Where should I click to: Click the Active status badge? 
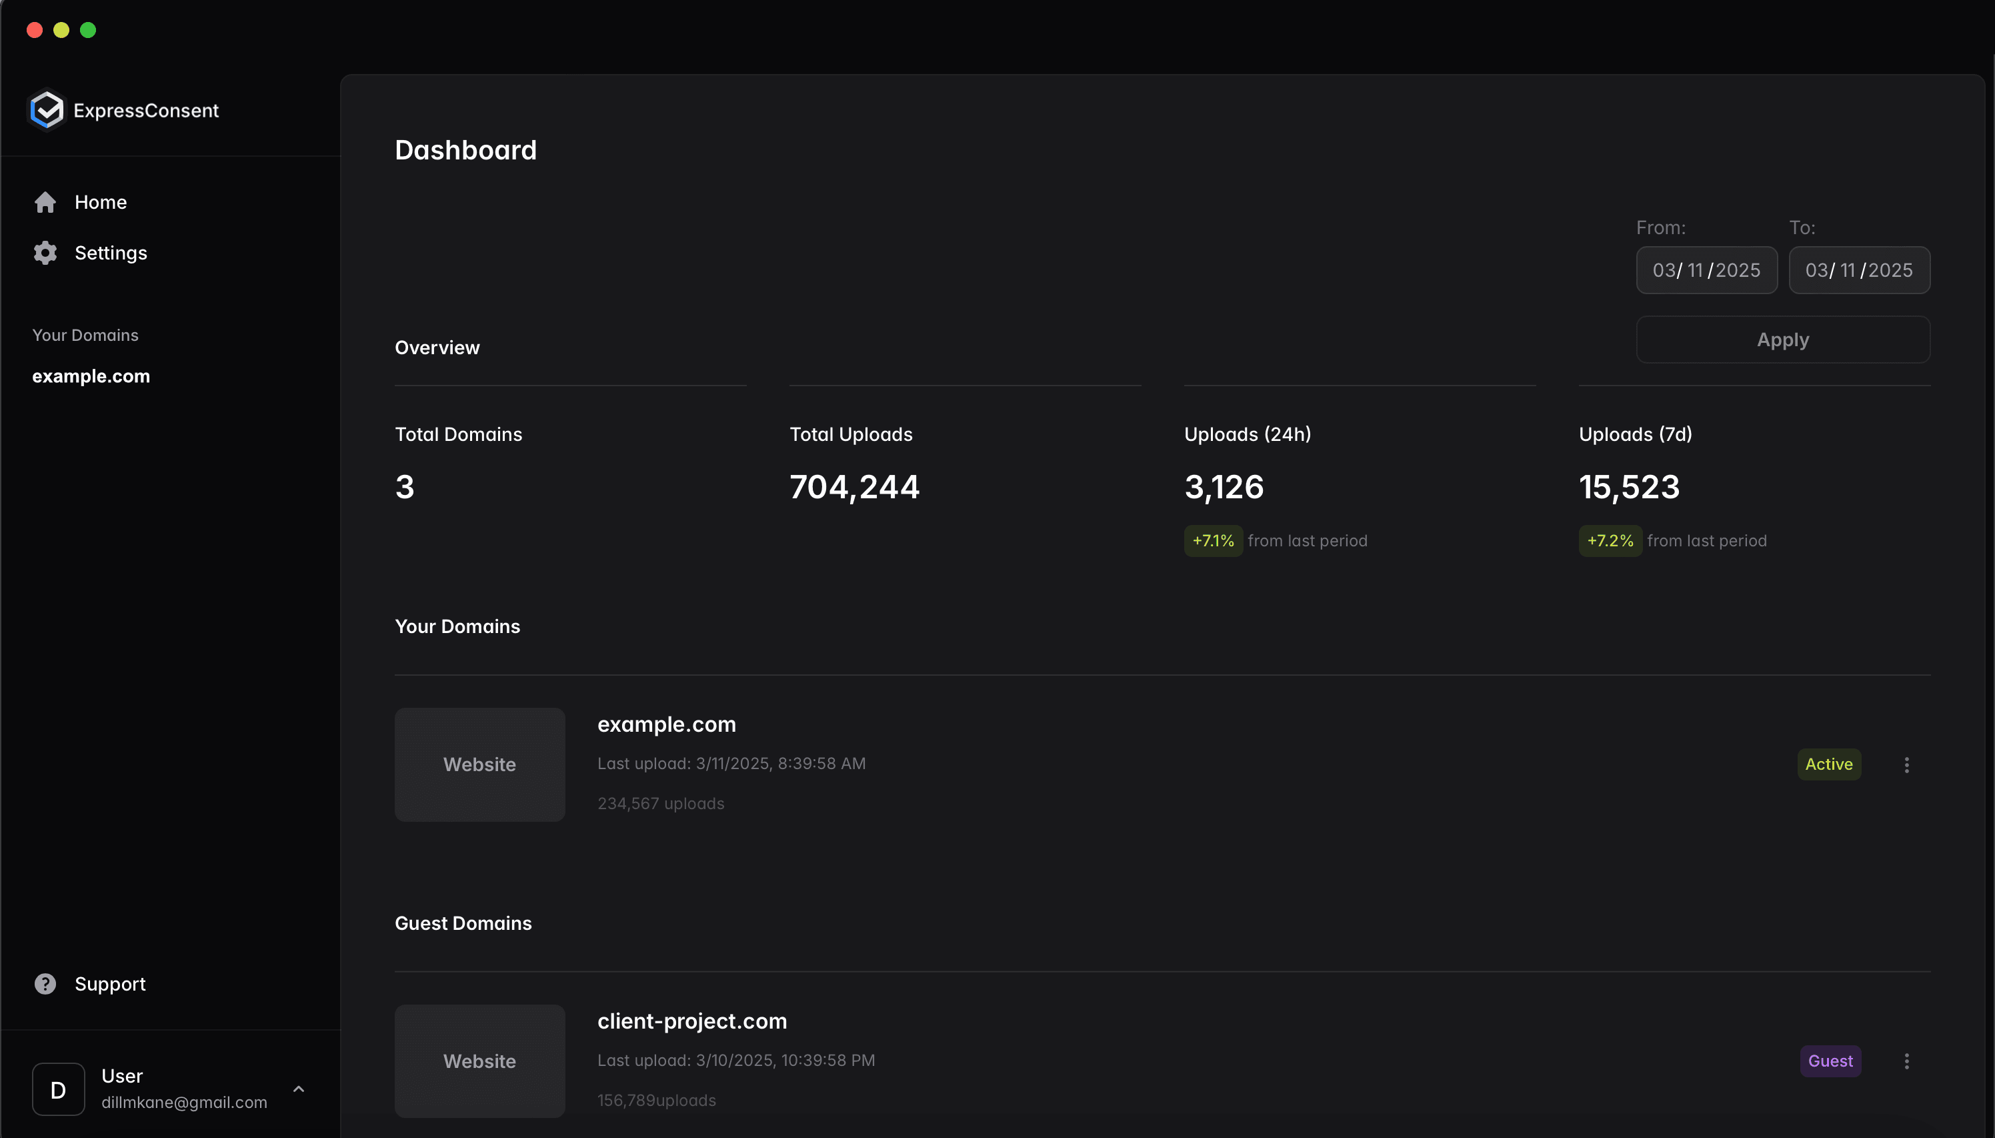(1828, 764)
